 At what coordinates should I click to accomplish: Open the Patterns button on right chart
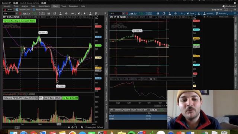tap(221, 13)
